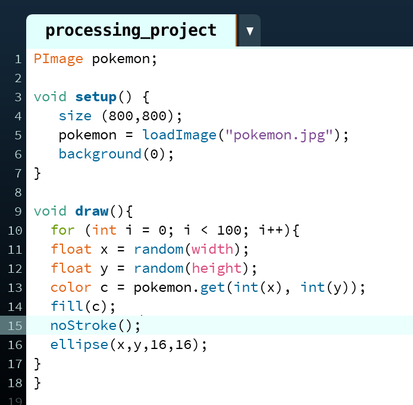Click the ellipse function name

(79, 345)
